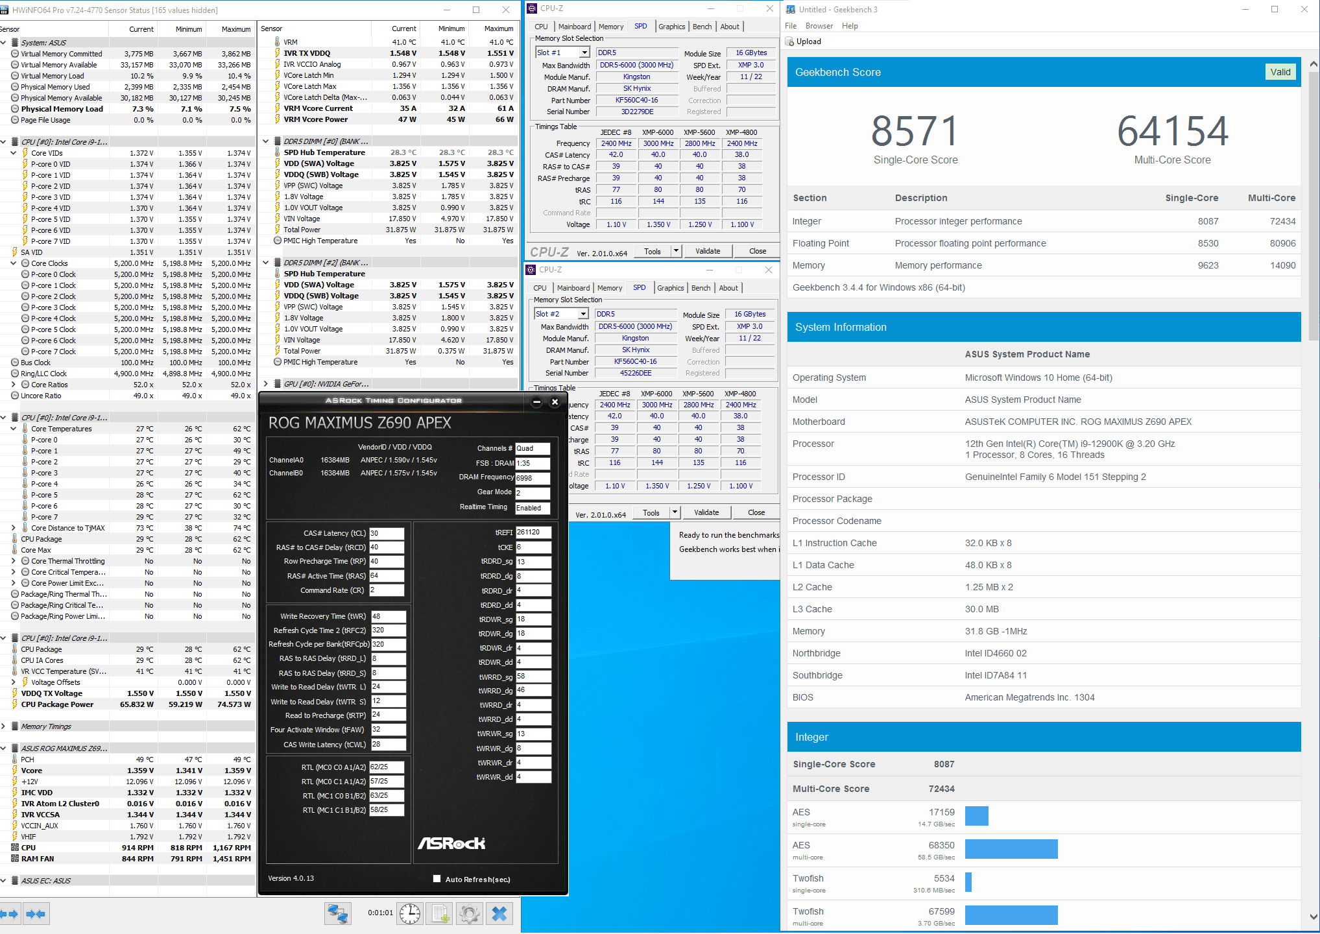Reset min/max with HWiNFO clock icon
1320x934 pixels.
point(410,914)
